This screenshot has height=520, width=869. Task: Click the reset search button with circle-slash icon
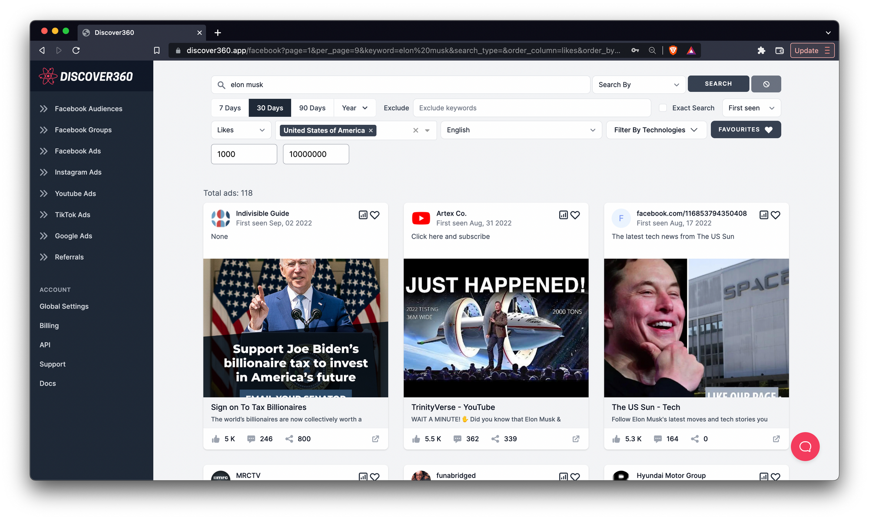766,84
